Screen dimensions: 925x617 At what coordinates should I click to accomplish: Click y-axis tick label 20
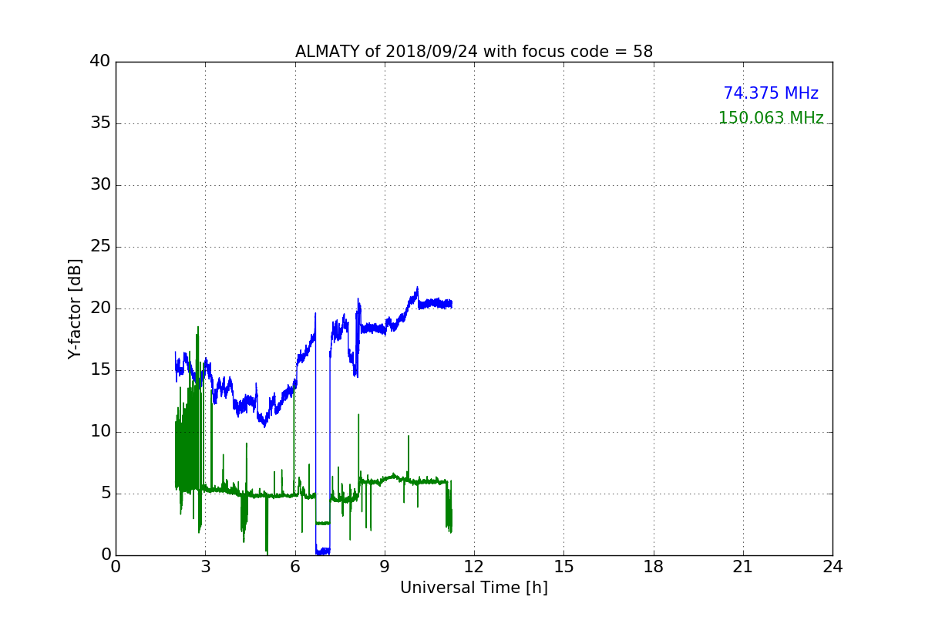tap(100, 308)
